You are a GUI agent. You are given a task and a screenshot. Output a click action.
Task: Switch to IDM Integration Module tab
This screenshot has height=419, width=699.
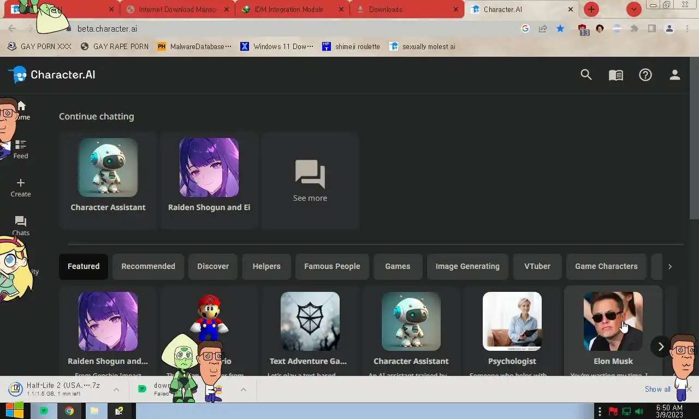(292, 9)
